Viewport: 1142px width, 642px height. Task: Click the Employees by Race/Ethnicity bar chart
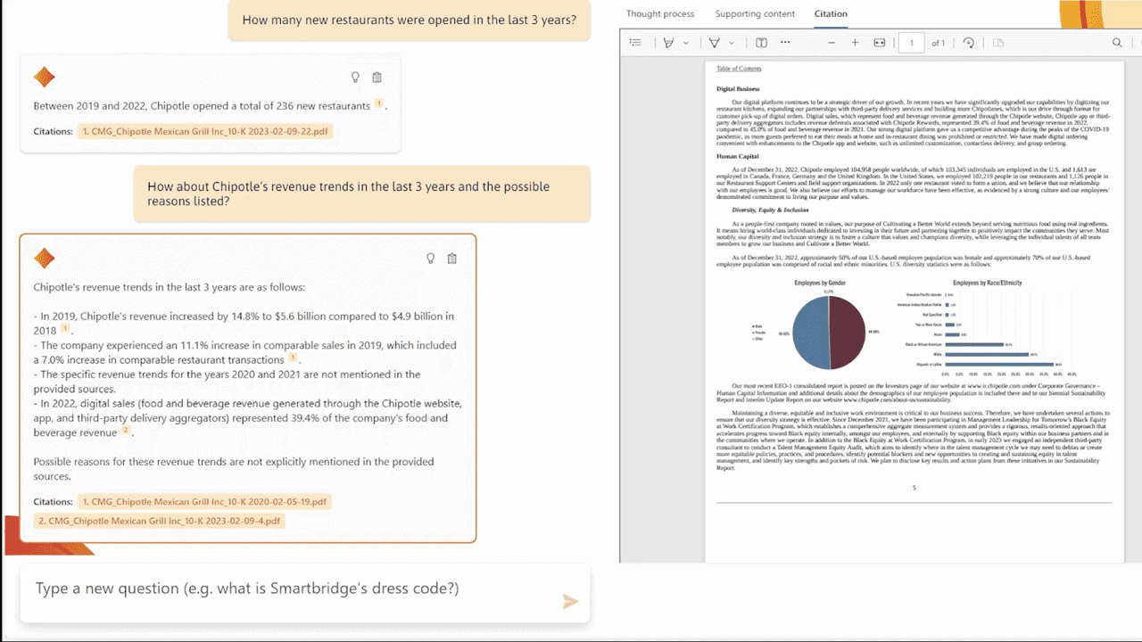pyautogui.click(x=987, y=330)
